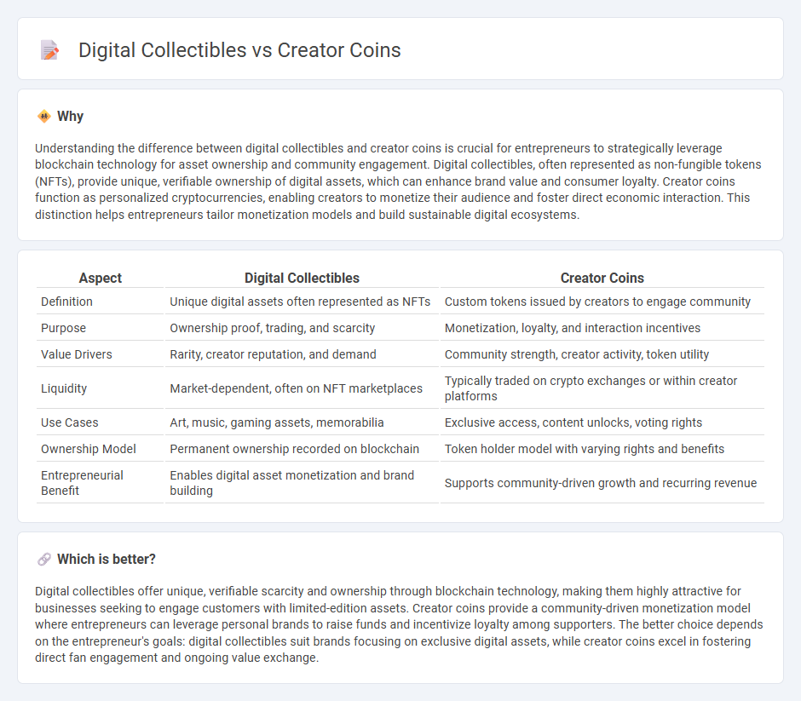The width and height of the screenshot is (801, 701).
Task: Click the Which is better? heading
Action: point(107,560)
